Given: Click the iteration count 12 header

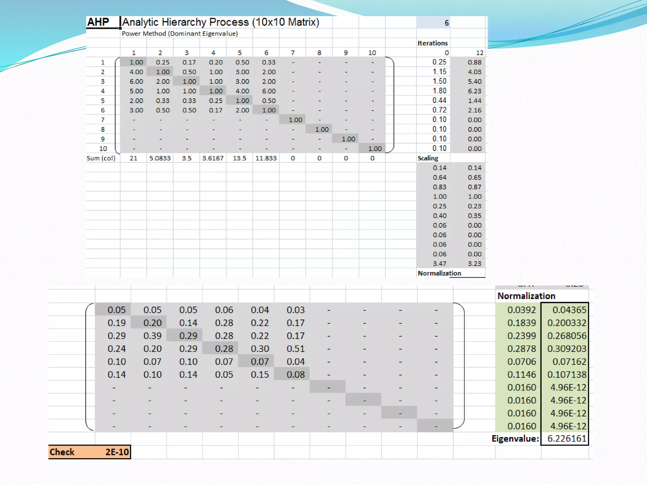Looking at the screenshot, I should tap(479, 53).
